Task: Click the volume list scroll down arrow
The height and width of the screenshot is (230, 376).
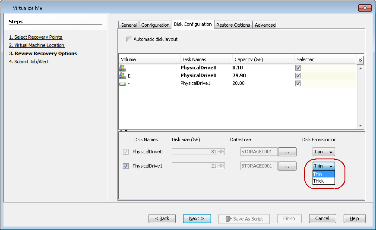Action: pos(360,126)
